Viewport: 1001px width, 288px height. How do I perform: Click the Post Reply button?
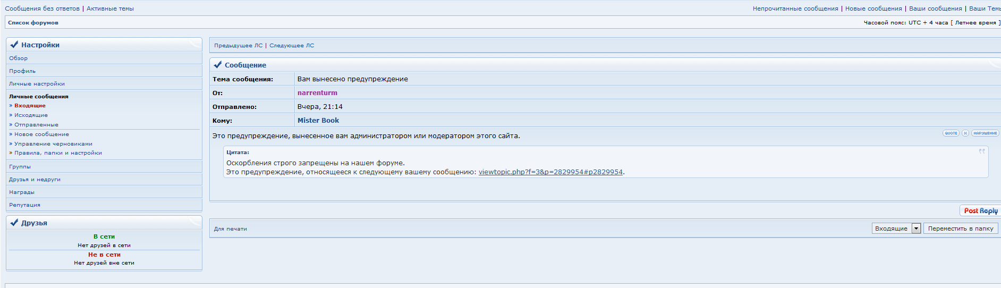tap(980, 211)
